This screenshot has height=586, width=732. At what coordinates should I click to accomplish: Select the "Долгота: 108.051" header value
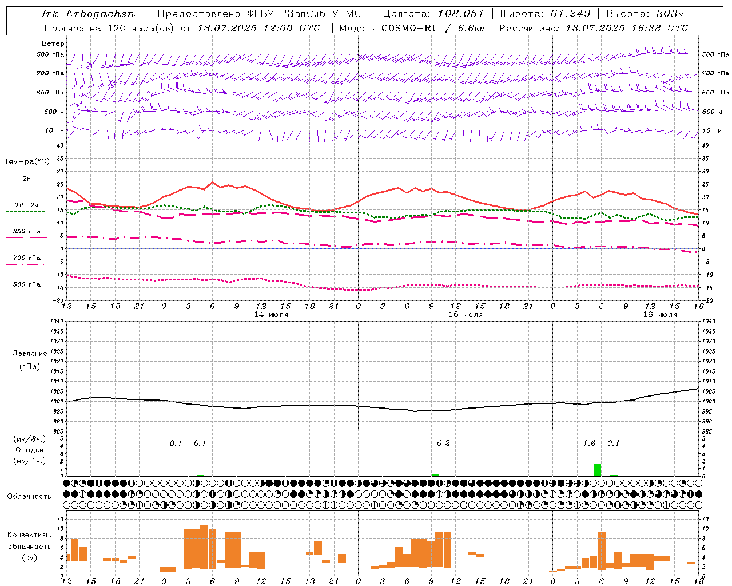click(x=433, y=14)
